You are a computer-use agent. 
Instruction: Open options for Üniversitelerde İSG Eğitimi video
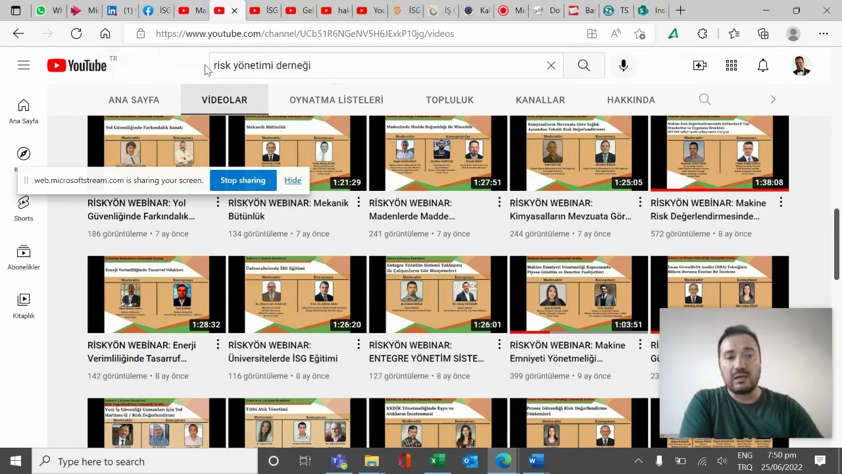pyautogui.click(x=359, y=345)
